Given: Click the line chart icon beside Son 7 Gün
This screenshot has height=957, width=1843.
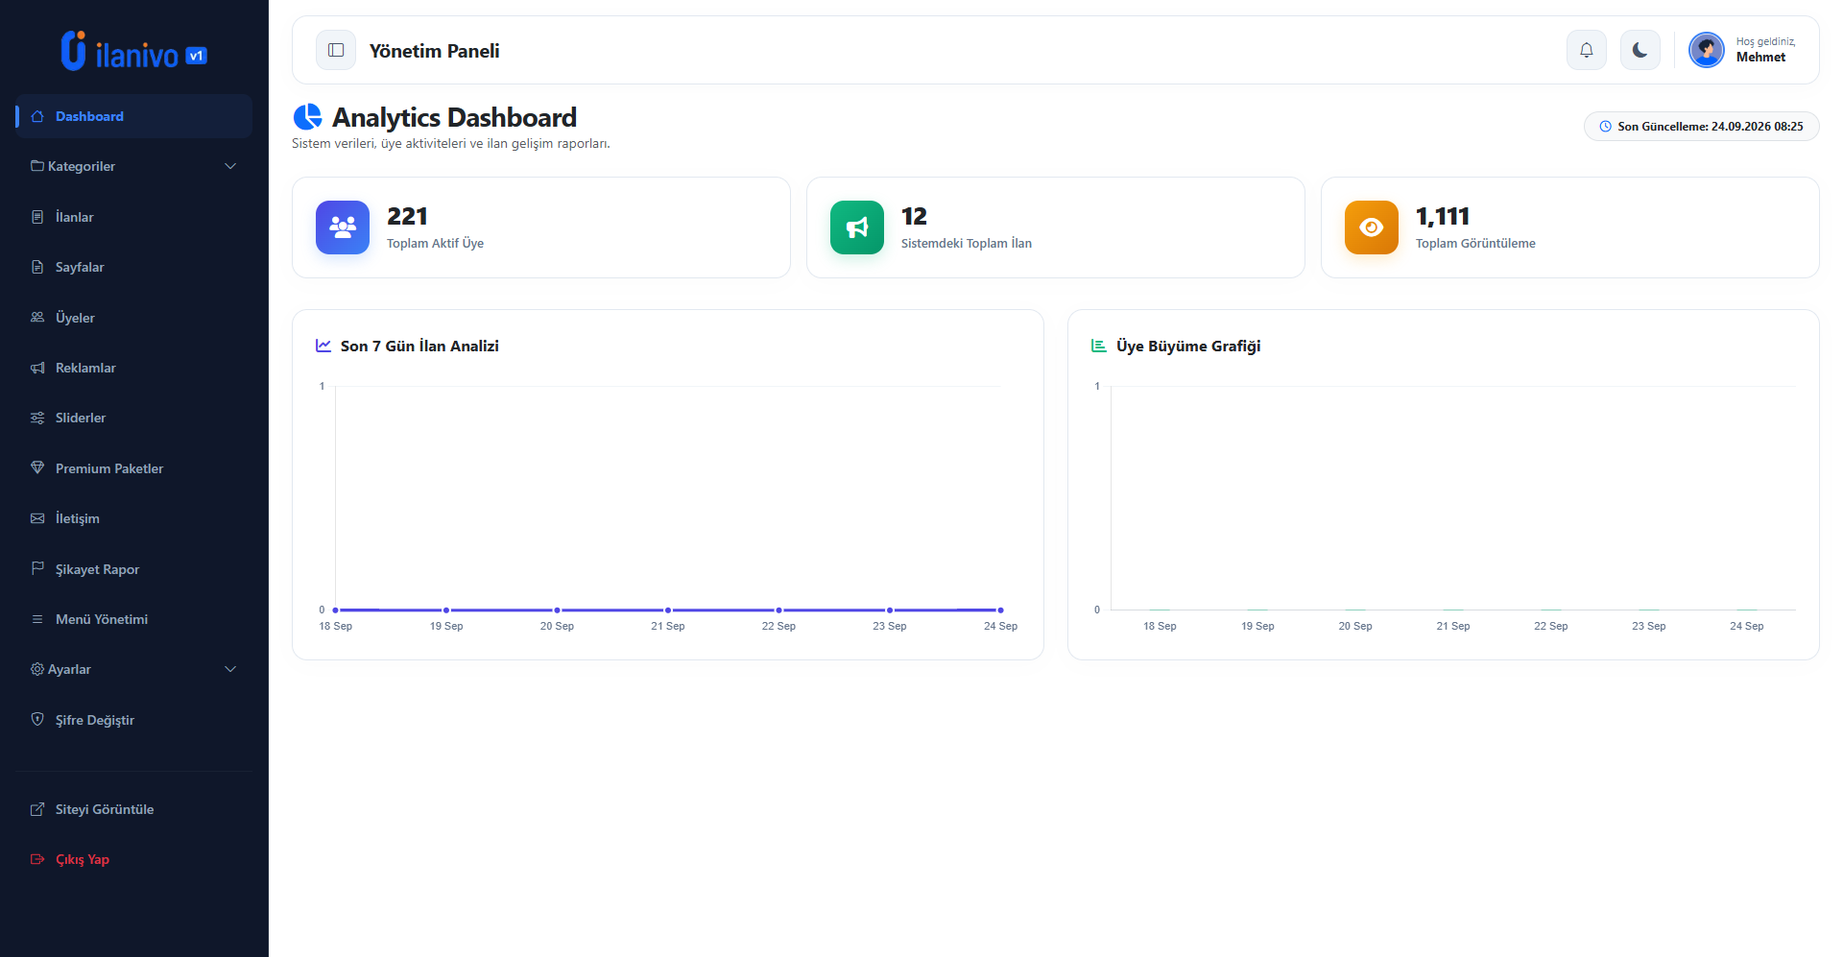Looking at the screenshot, I should click(323, 346).
